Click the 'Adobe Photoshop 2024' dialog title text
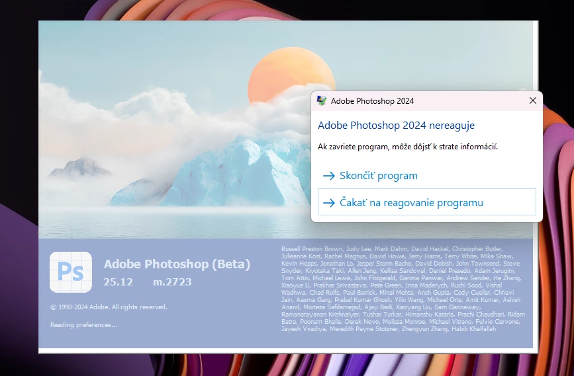Viewport: 574px width, 376px height. tap(372, 101)
